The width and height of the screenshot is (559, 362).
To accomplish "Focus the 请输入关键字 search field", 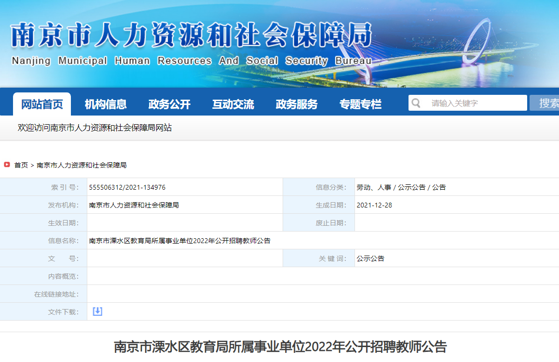I will click(x=468, y=103).
